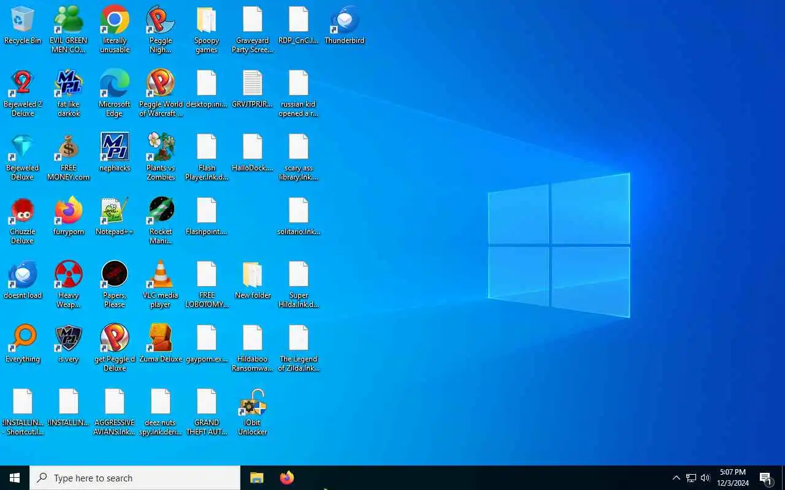This screenshot has height=490, width=785.
Task: Select the GRVJTPRJR text file
Action: click(x=253, y=89)
